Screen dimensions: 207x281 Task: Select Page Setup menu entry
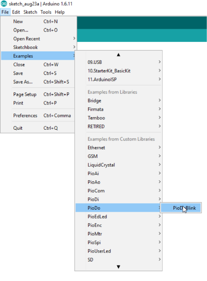tap(38, 94)
